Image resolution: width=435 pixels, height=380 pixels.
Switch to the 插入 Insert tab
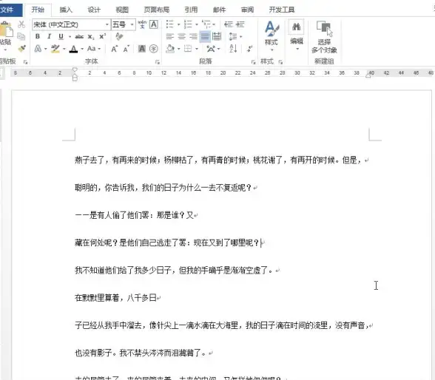click(x=66, y=10)
